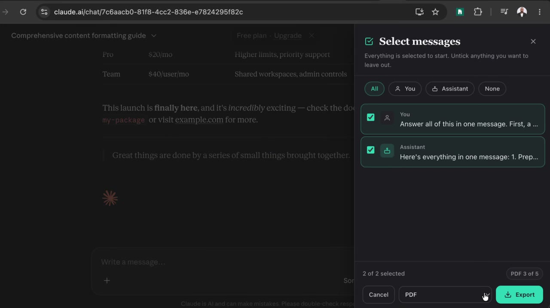Click the install app icon in address bar
550x308 pixels.
coord(419,12)
